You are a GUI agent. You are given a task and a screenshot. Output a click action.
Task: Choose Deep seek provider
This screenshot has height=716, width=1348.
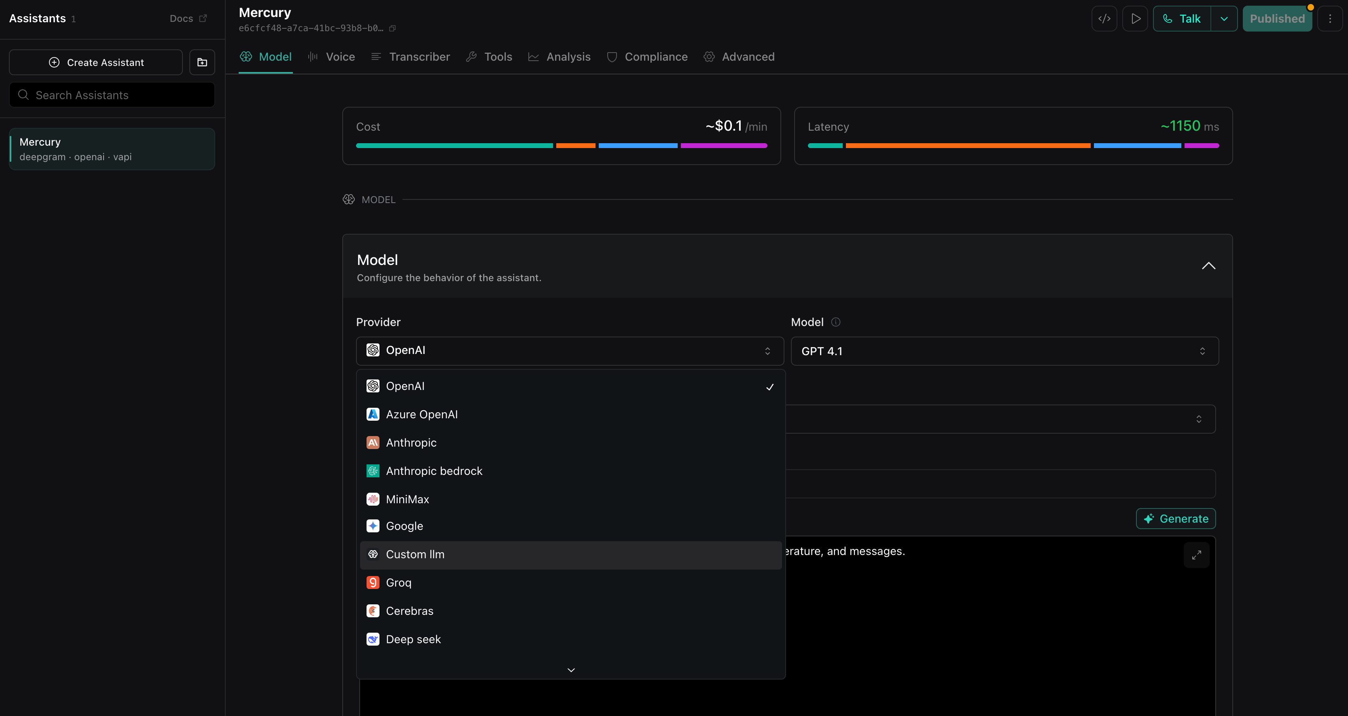tap(571, 639)
